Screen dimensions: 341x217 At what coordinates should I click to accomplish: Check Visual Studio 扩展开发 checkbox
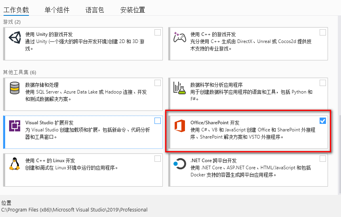[158, 121]
